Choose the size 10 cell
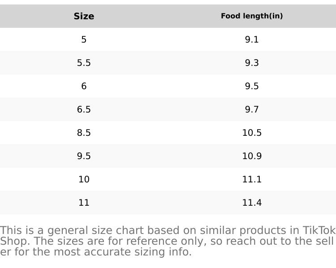This screenshot has width=336, height=268. 84,179
